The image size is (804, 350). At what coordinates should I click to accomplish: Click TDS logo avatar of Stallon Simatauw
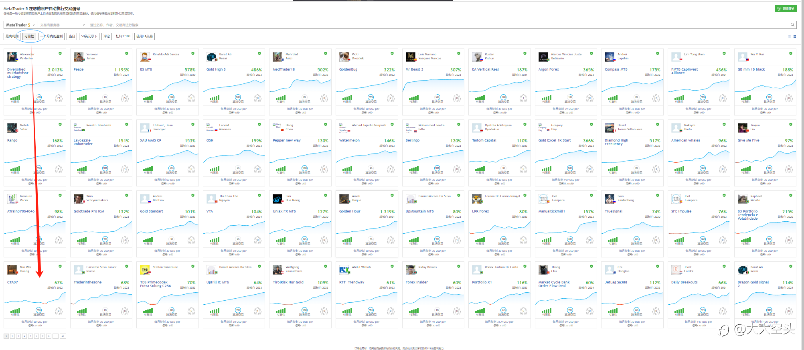pyautogui.click(x=145, y=269)
